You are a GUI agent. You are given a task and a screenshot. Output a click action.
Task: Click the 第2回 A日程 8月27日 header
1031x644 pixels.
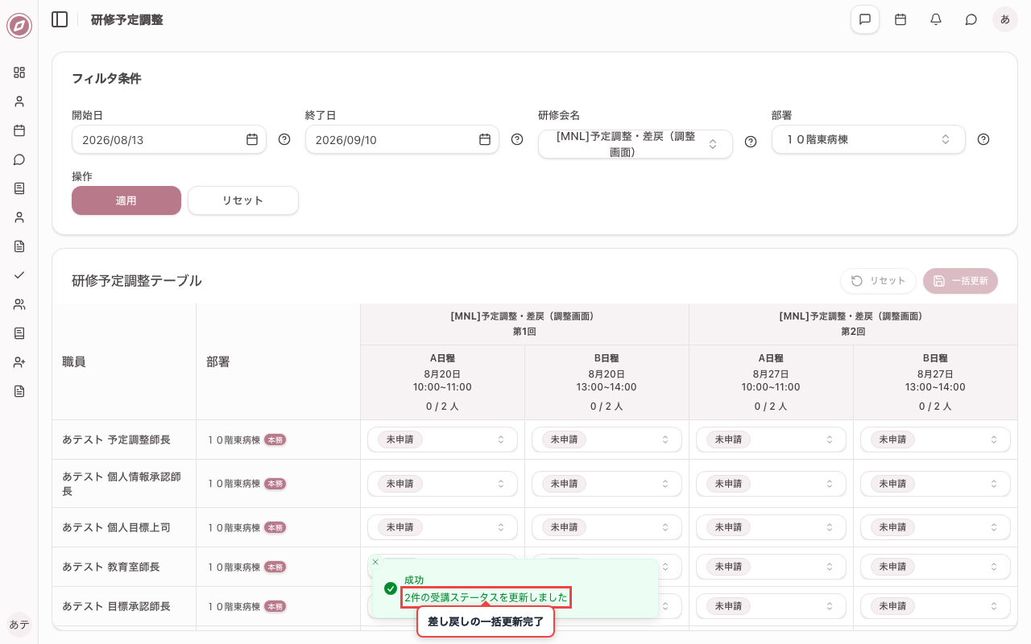point(771,382)
